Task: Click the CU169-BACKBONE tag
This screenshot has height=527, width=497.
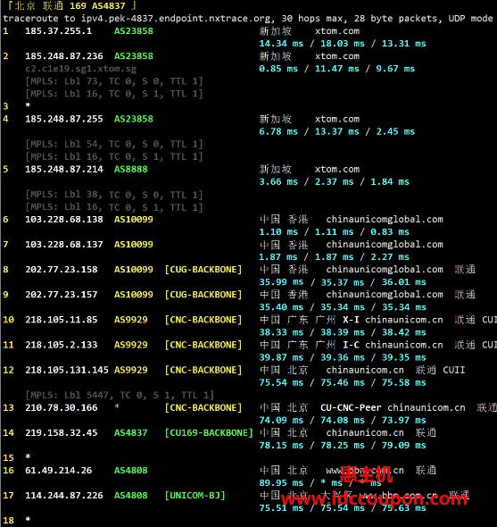Action: pos(209,433)
